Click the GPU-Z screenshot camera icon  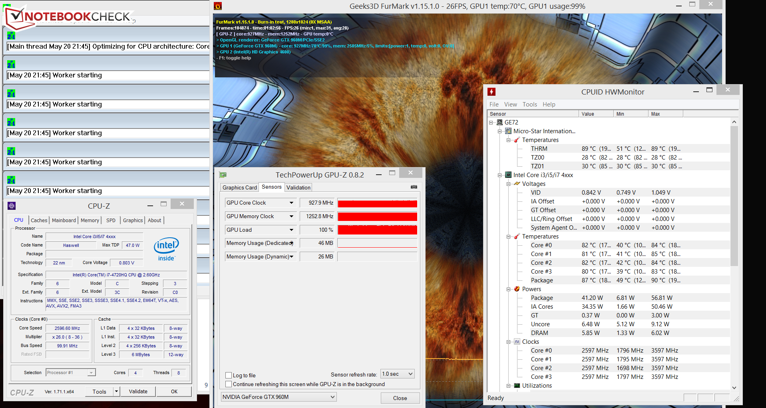point(414,187)
